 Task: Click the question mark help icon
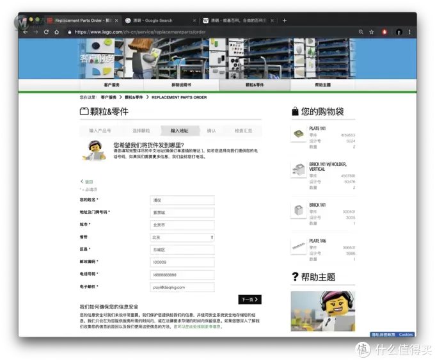[295, 277]
